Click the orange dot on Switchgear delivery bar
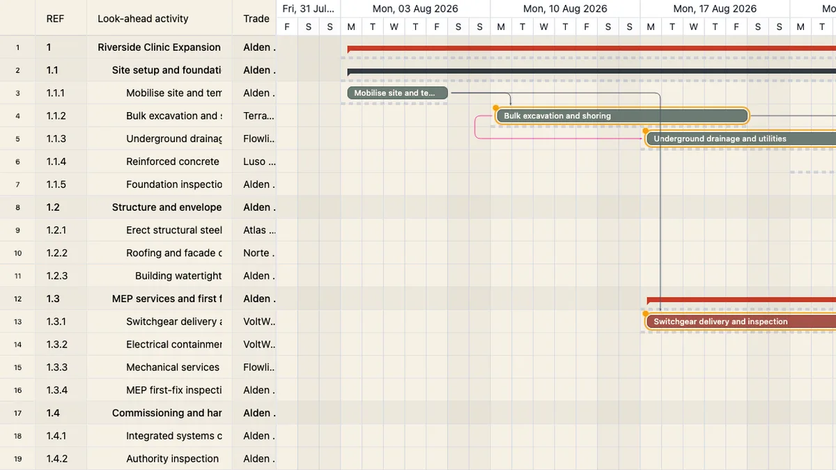The image size is (836, 470). 646,314
